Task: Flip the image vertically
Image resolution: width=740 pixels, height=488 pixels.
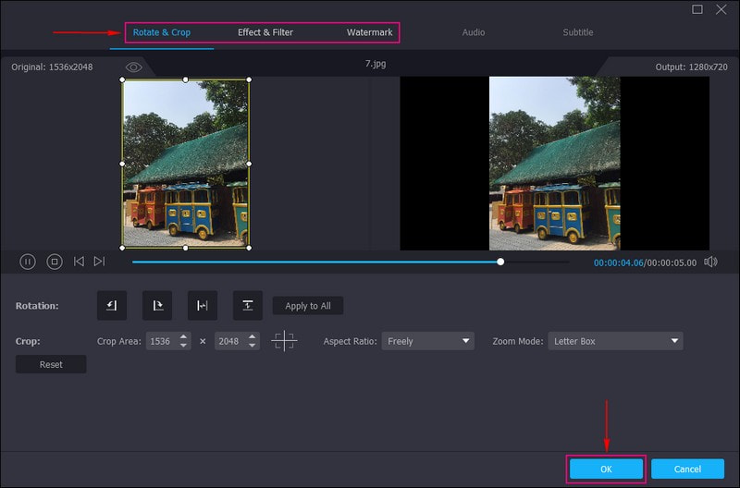Action: click(247, 306)
